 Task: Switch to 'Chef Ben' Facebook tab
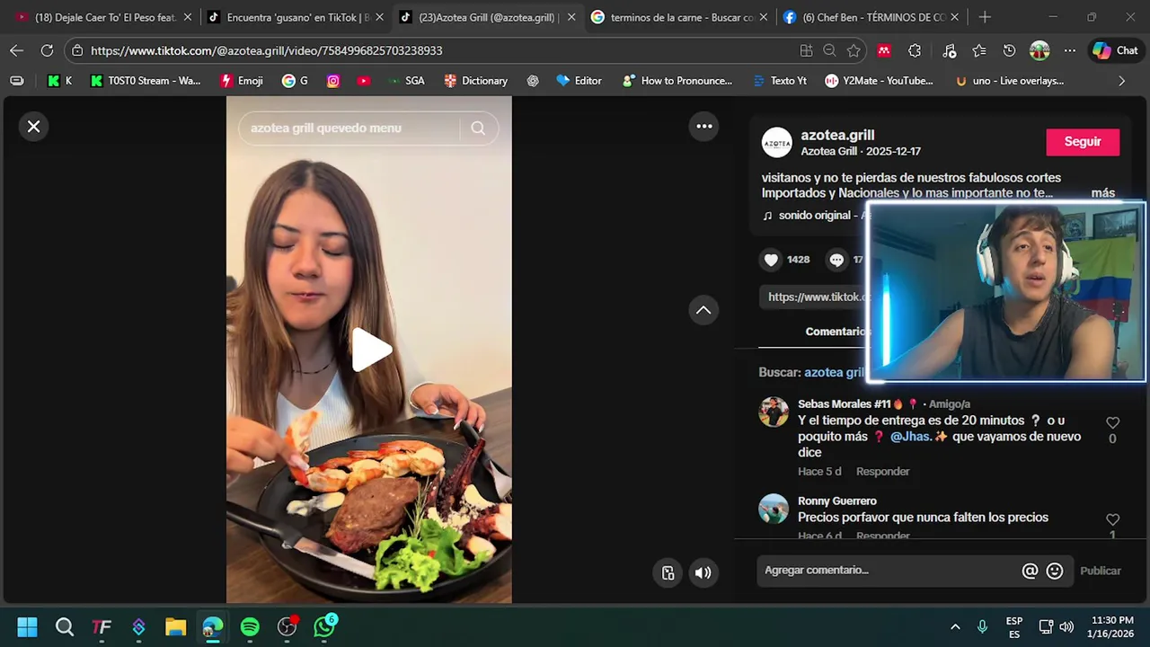871,17
